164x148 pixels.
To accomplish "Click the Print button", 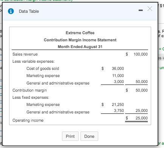I will pos(70,136).
